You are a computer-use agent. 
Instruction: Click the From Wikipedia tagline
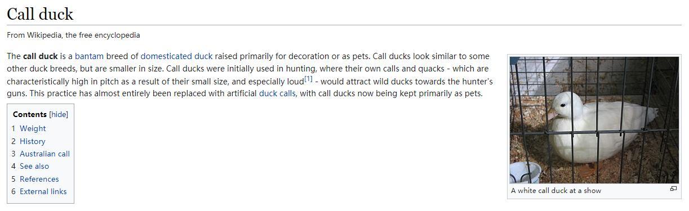click(x=73, y=35)
